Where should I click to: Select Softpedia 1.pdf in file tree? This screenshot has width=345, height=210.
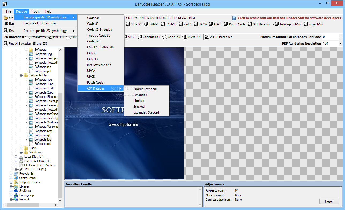tap(44, 88)
